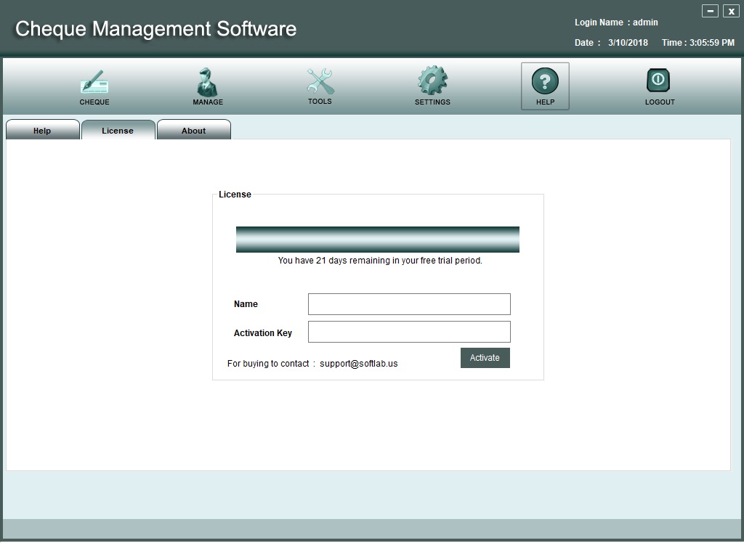744x543 pixels.
Task: Click the 21 days remaining trial message
Action: (380, 261)
